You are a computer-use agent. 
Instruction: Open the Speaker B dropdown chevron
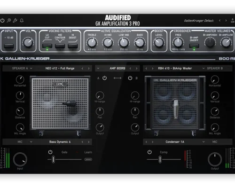coord(204,69)
